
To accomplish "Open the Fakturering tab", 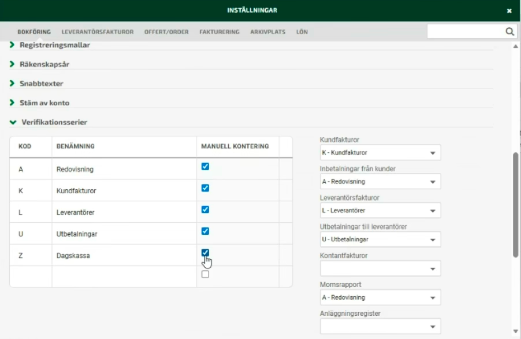I will 219,32.
